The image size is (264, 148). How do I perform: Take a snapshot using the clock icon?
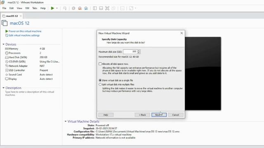click(x=73, y=8)
